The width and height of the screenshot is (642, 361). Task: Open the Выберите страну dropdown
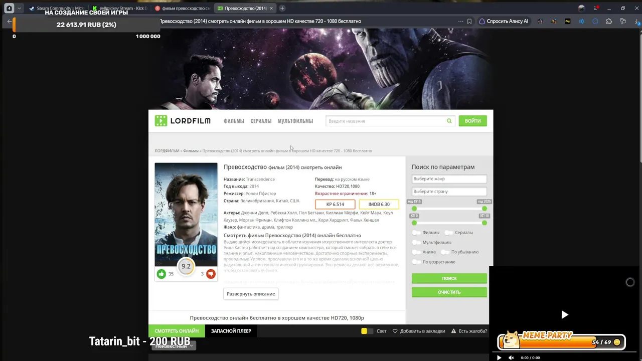[449, 192]
